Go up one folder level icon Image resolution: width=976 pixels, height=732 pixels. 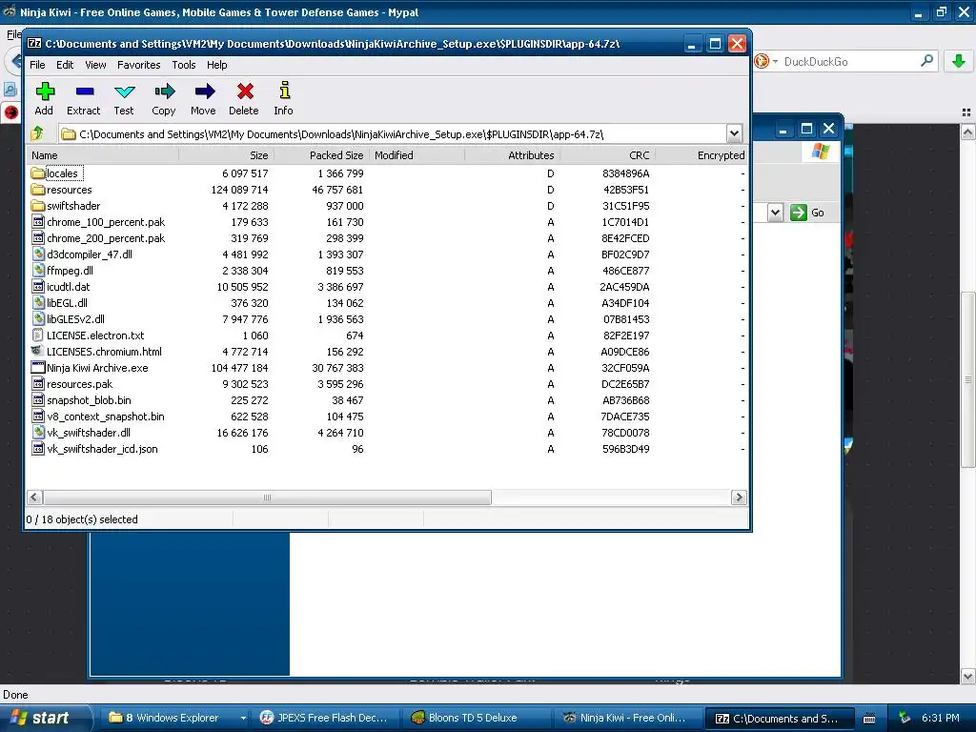[x=37, y=133]
